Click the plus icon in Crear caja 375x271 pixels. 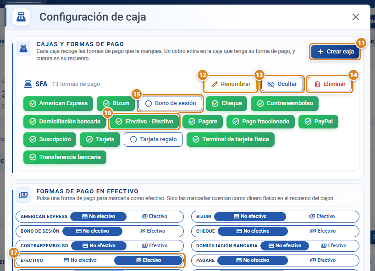[x=320, y=52]
